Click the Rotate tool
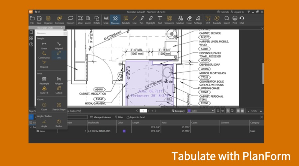299x166 pixels. pyautogui.click(x=97, y=20)
